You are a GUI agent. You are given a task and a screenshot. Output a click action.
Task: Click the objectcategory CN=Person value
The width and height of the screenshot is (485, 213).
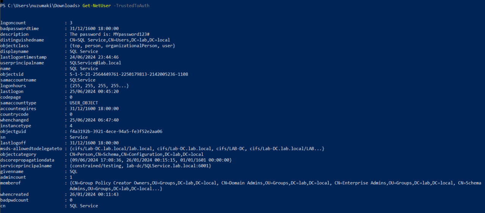tap(136, 154)
